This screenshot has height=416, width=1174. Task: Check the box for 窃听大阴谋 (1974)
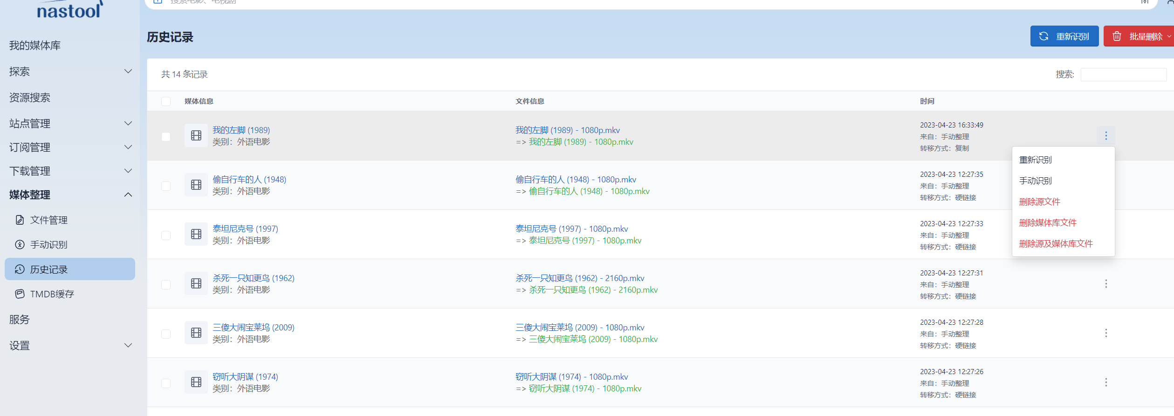pos(166,383)
